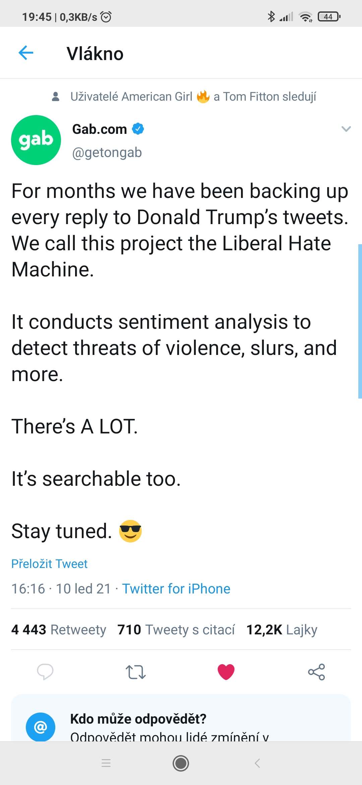Tap the blue scrollbar indicator
Viewport: 362px width, 785px height.
click(x=360, y=321)
